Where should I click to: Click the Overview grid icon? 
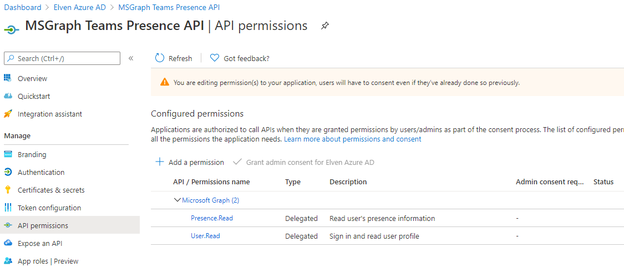click(8, 78)
